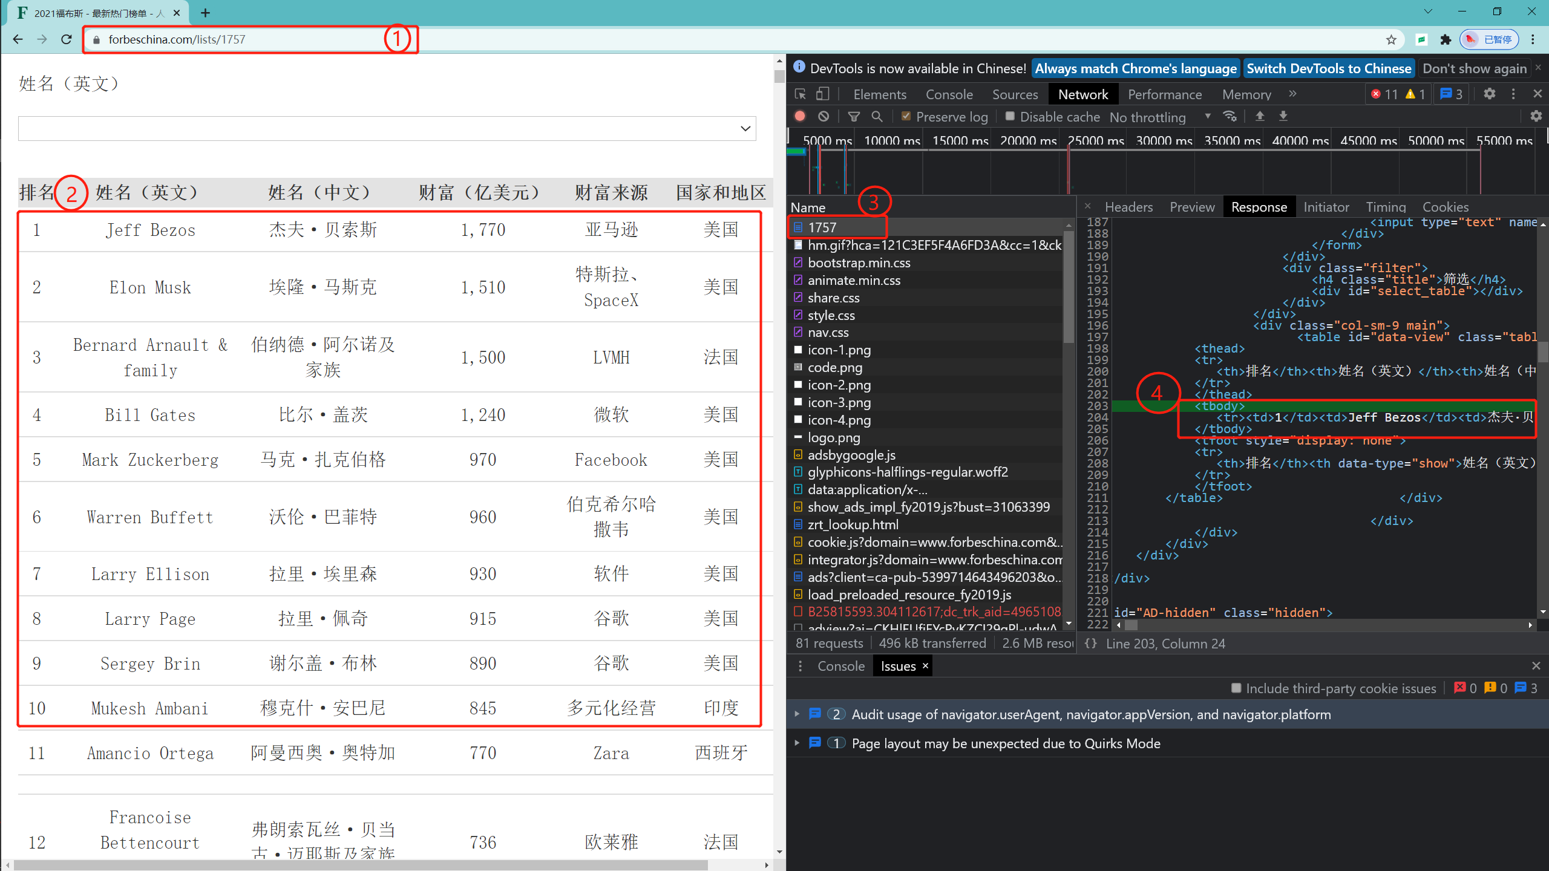Viewport: 1549px width, 871px height.
Task: Open DevTools settings gear icon
Action: coord(1489,94)
